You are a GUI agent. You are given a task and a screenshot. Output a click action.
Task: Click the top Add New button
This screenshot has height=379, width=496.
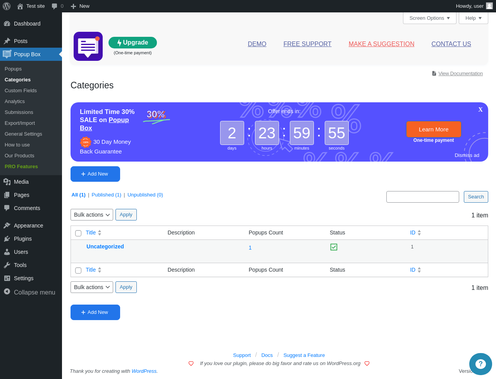tap(95, 174)
